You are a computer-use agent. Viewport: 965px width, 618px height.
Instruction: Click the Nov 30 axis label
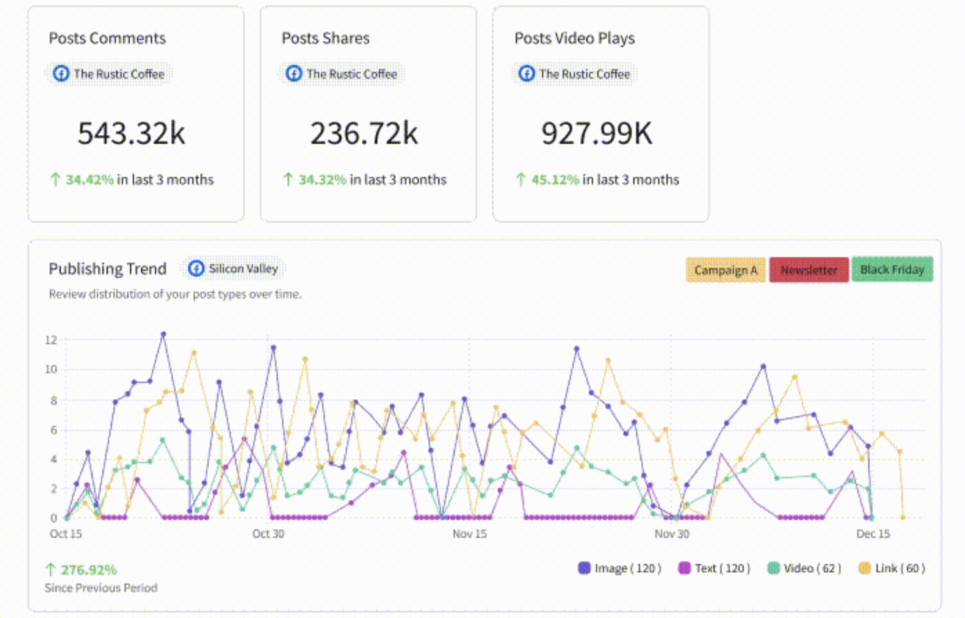(x=672, y=534)
